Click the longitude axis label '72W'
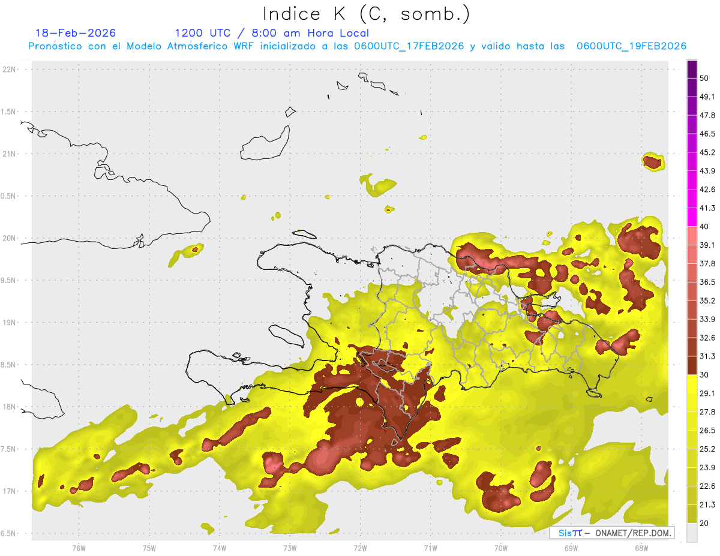 [x=360, y=548]
